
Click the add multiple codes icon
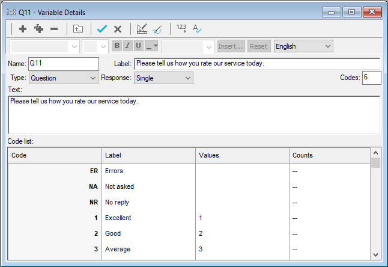[x=38, y=29]
